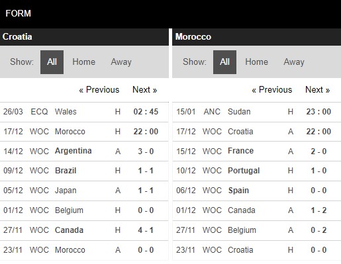Show Morocco Home matches only
This screenshot has height=264, width=341.
pyautogui.click(x=257, y=62)
